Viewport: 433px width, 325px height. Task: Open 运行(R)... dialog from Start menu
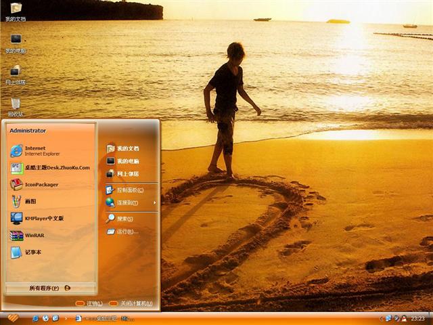[126, 232]
